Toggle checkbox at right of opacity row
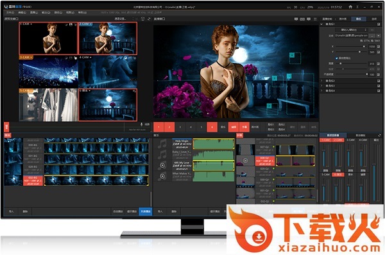The width and height of the screenshot is (385, 255). (x=379, y=74)
